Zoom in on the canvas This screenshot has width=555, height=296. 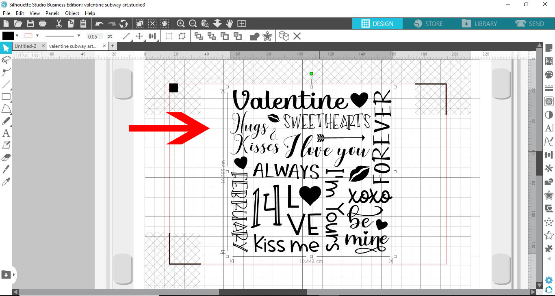point(181,24)
